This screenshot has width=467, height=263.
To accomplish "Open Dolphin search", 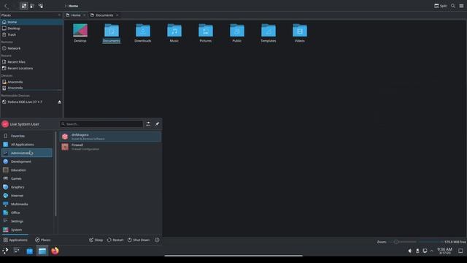I will point(453,6).
